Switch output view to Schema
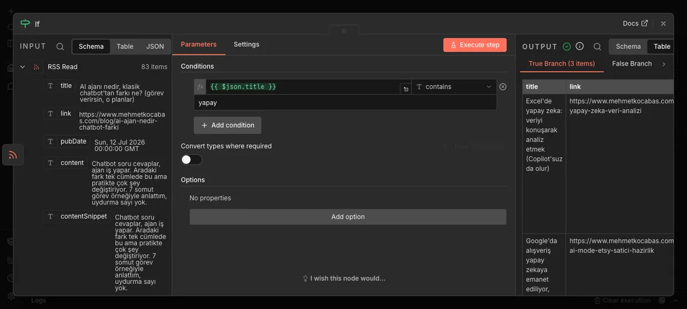Screen dimensions: 687x309 [628, 46]
